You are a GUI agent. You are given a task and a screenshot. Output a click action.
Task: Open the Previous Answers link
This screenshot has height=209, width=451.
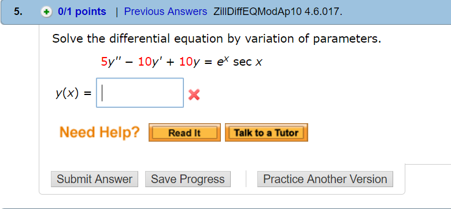pyautogui.click(x=165, y=12)
